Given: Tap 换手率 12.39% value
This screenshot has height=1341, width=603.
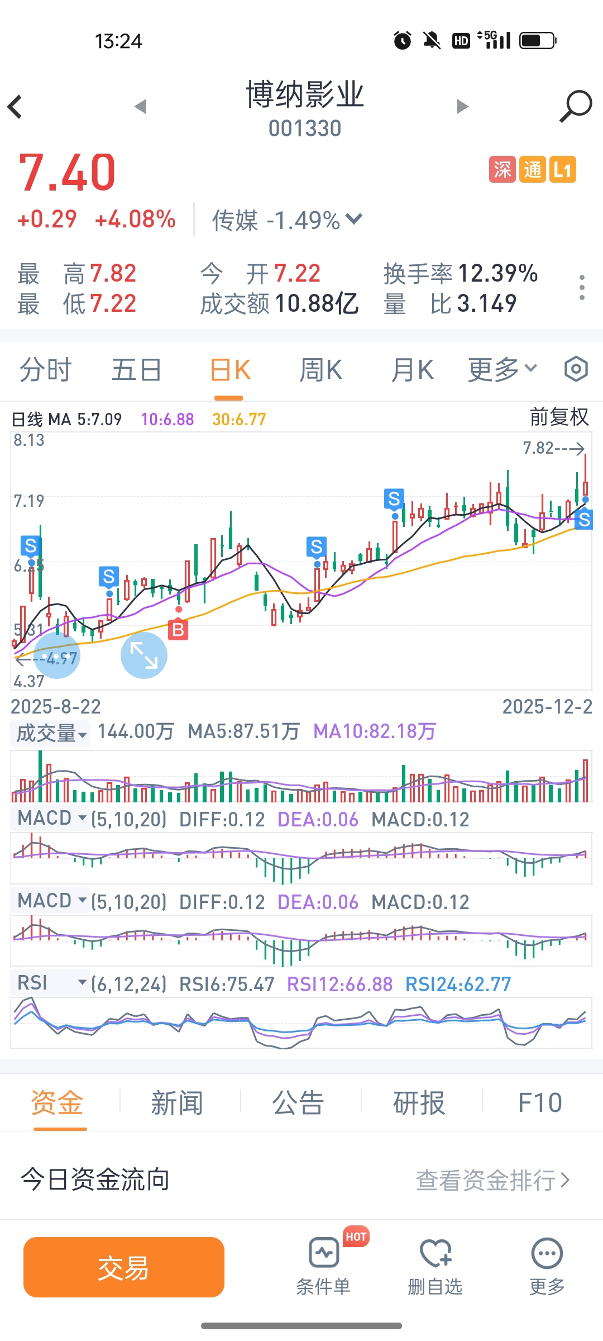Looking at the screenshot, I should coord(498,273).
